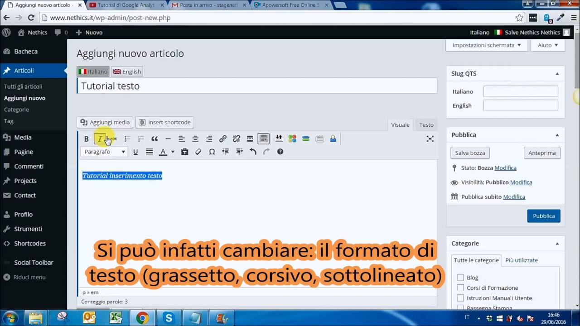
Task: Undo the last edit
Action: point(253,152)
